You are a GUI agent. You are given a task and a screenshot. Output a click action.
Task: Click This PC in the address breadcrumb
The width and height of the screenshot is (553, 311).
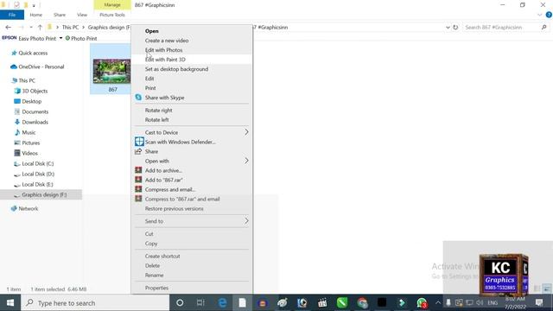(x=70, y=27)
